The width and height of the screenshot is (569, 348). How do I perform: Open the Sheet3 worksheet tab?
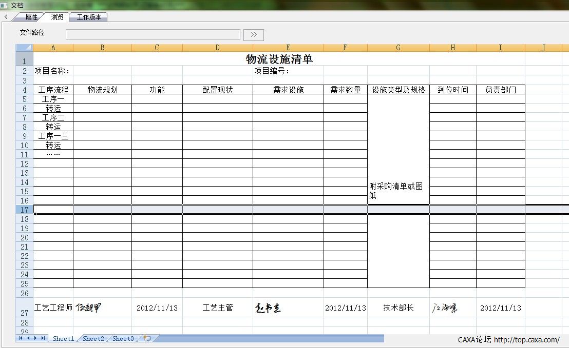123,338
